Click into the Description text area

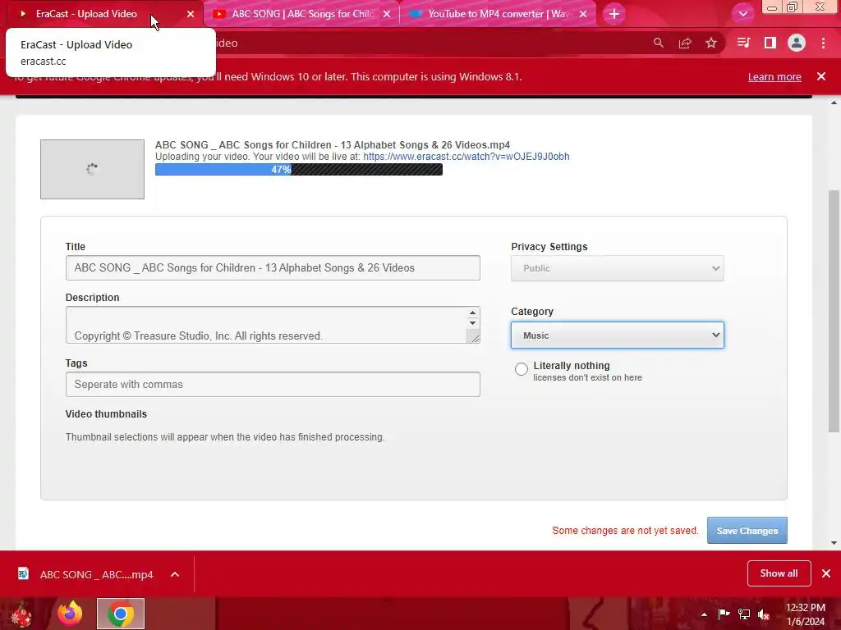tap(266, 325)
